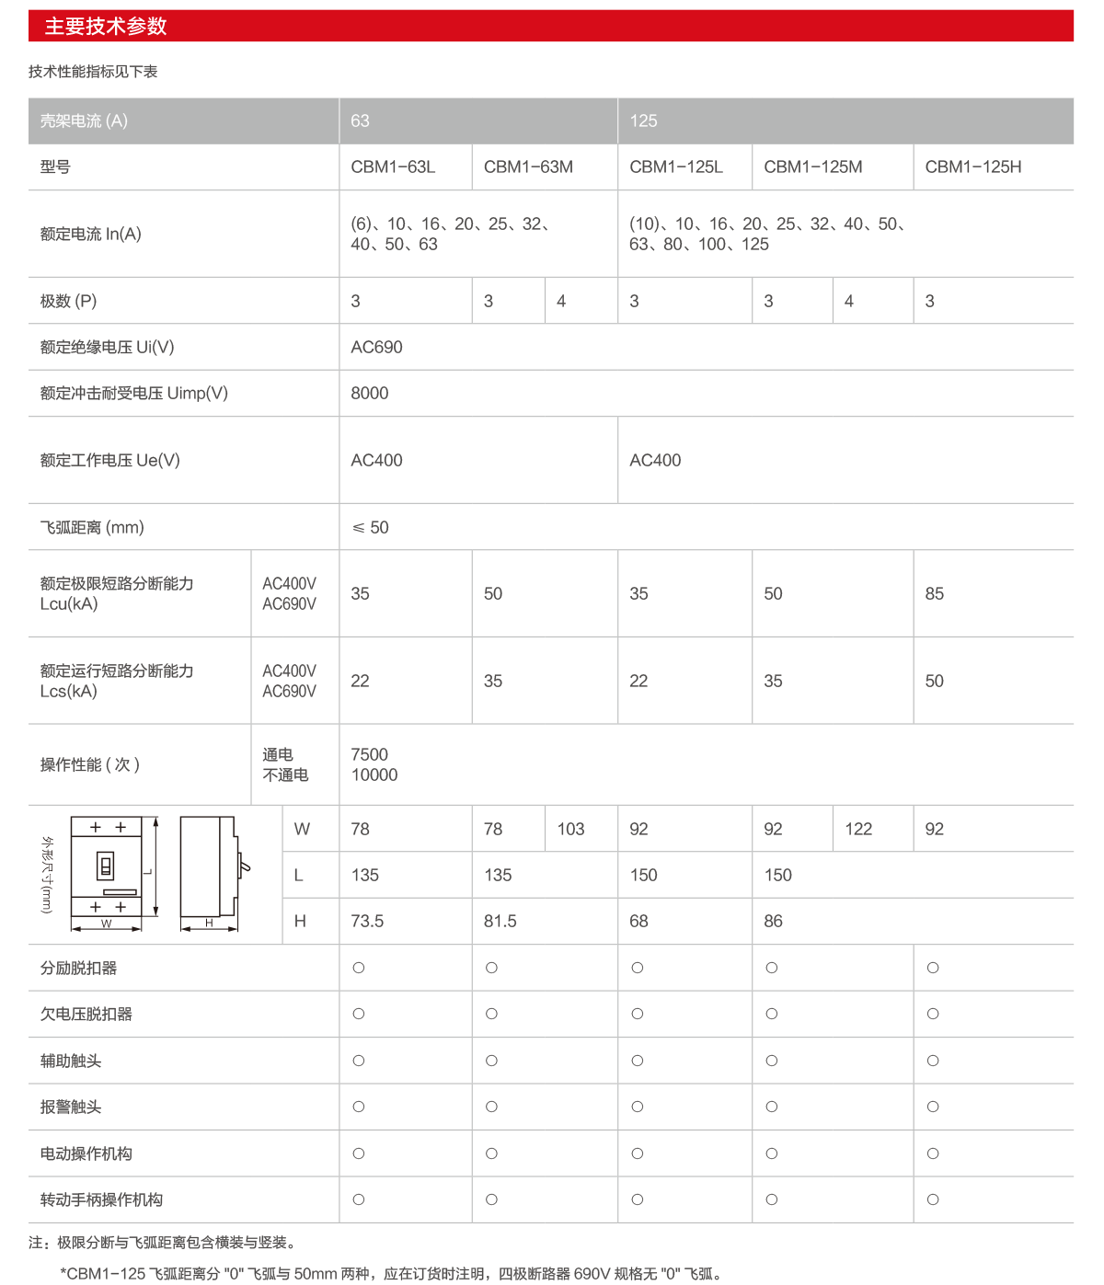The height and width of the screenshot is (1285, 1104).
Task: Select width value 103
Action: coord(570,829)
